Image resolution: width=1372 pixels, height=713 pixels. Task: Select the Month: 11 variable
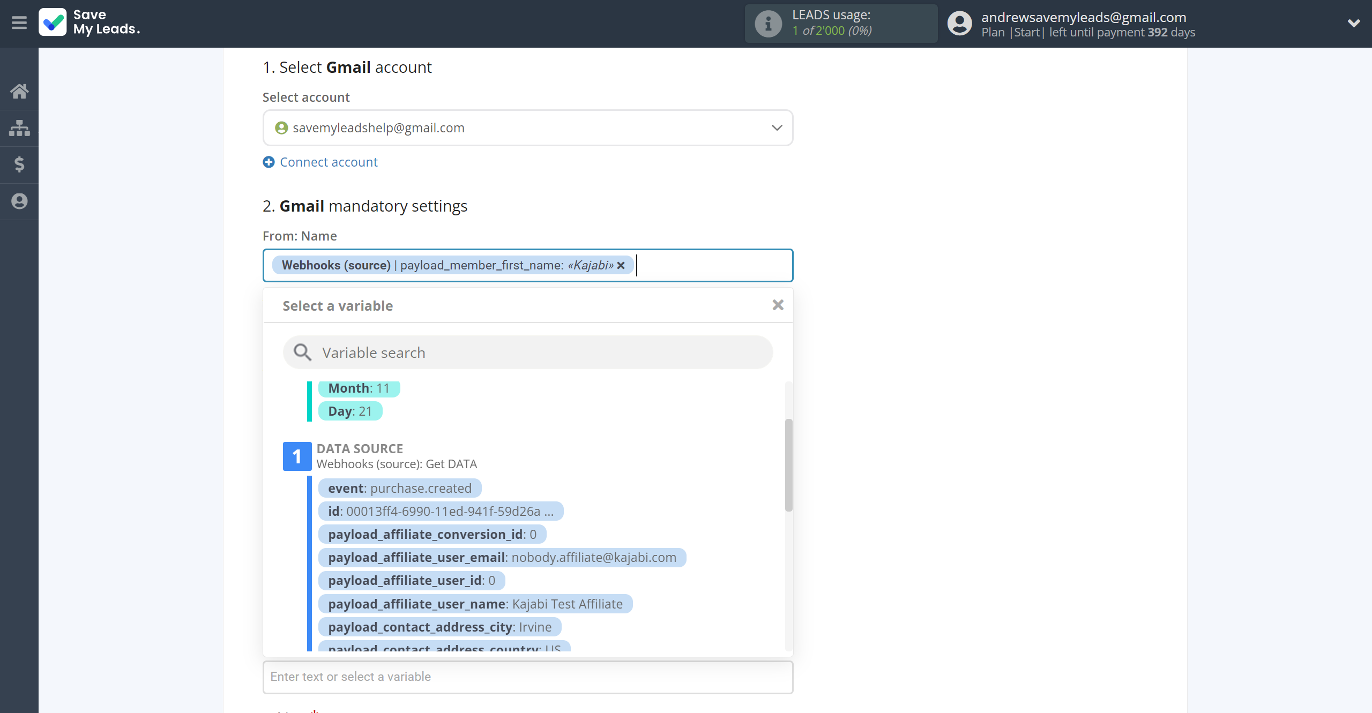coord(359,388)
